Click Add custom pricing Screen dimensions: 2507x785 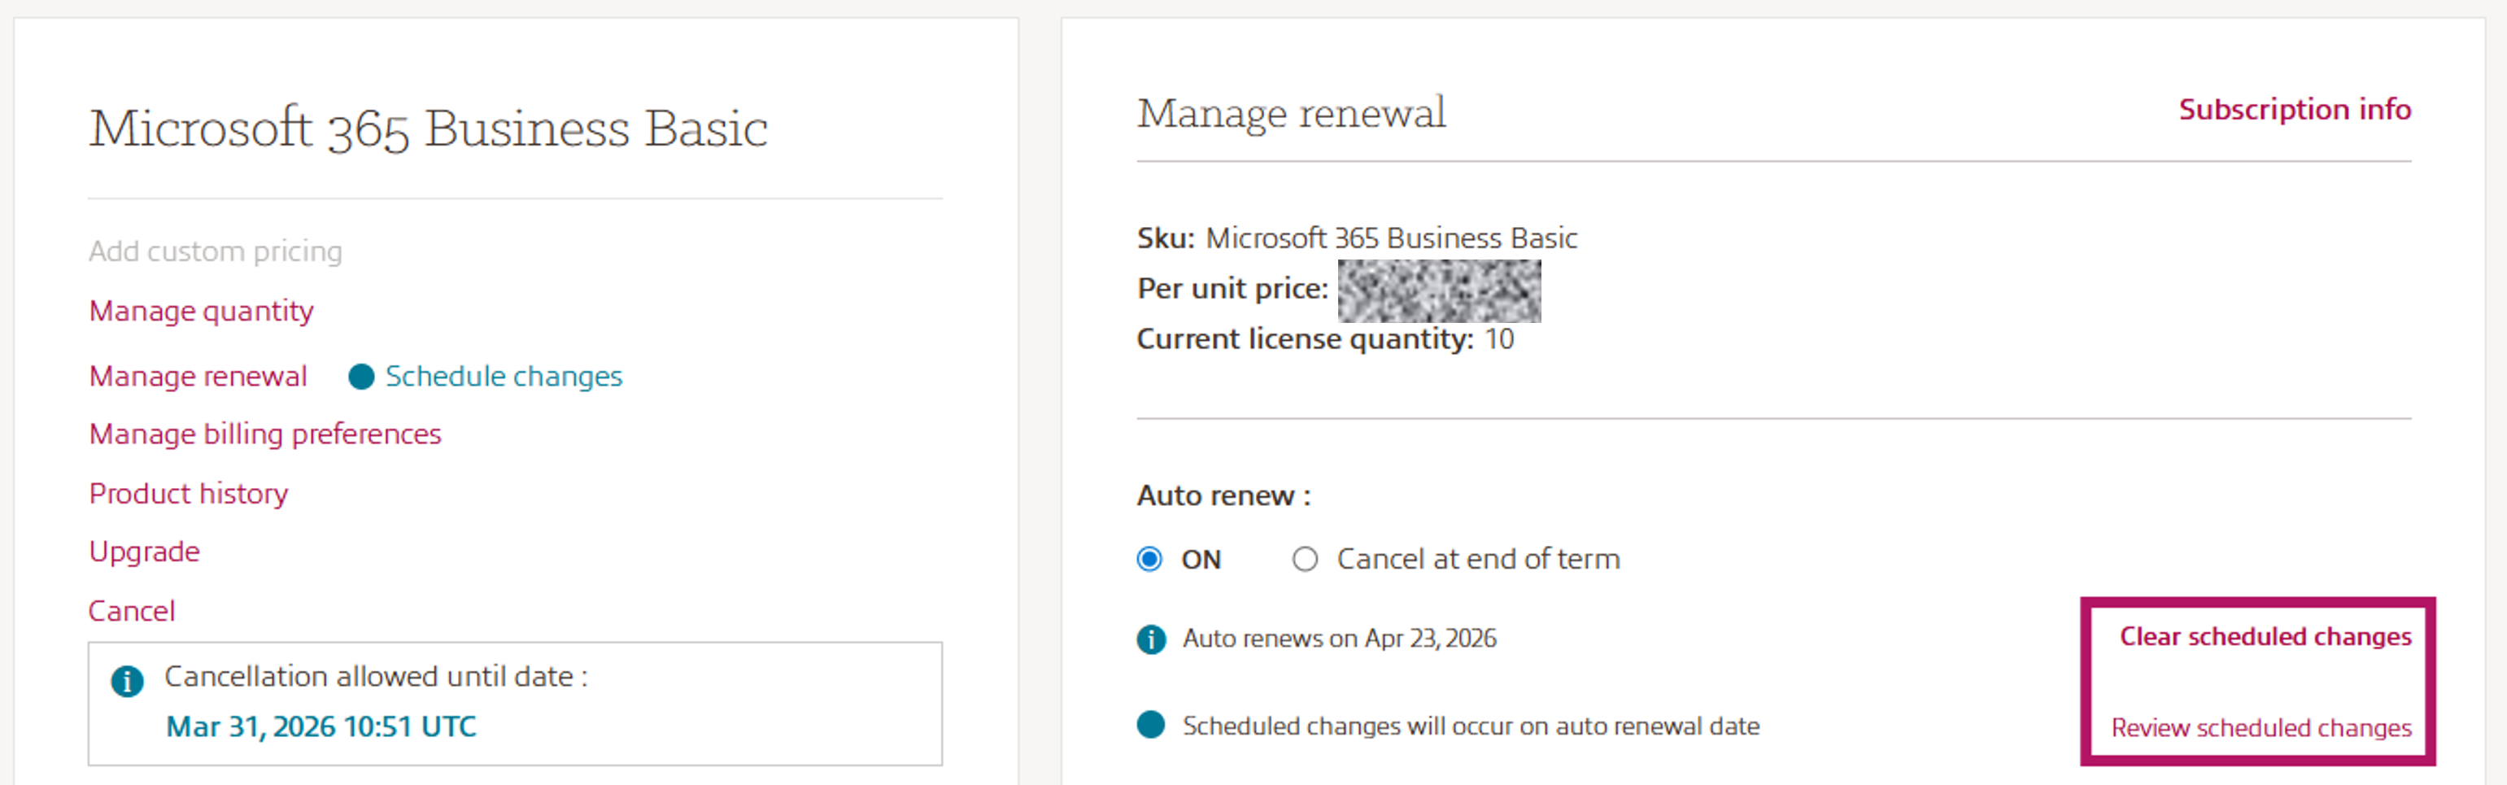(215, 250)
